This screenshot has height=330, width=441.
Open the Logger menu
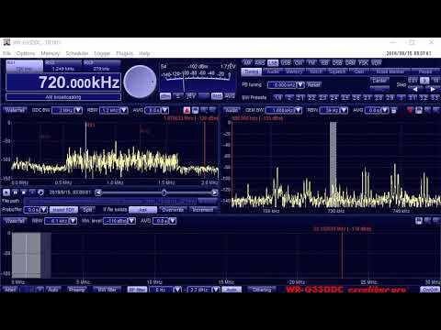tap(102, 53)
